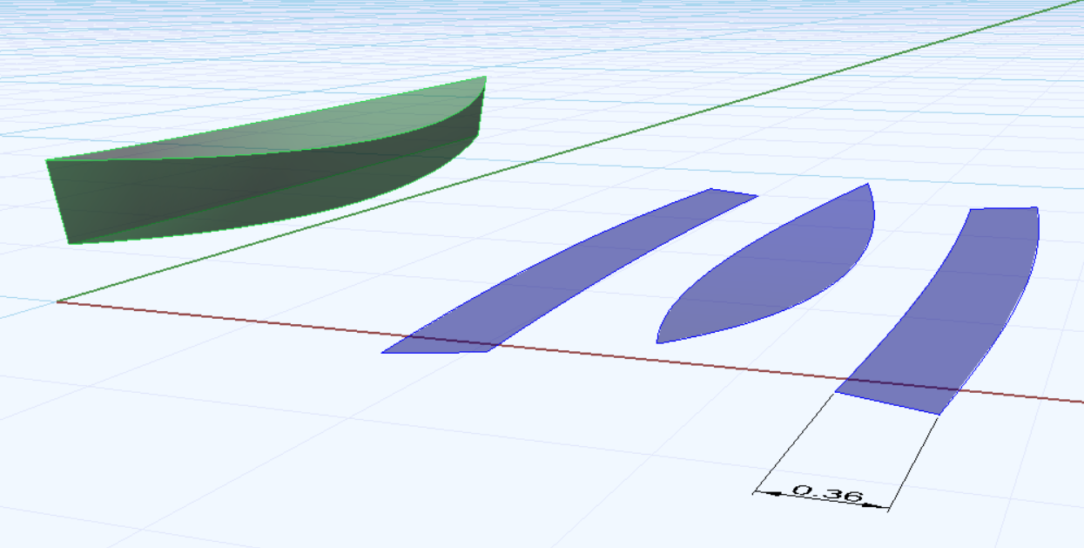Pick the left vertical edge of green solid
The width and height of the screenshot is (1084, 548).
click(57, 202)
